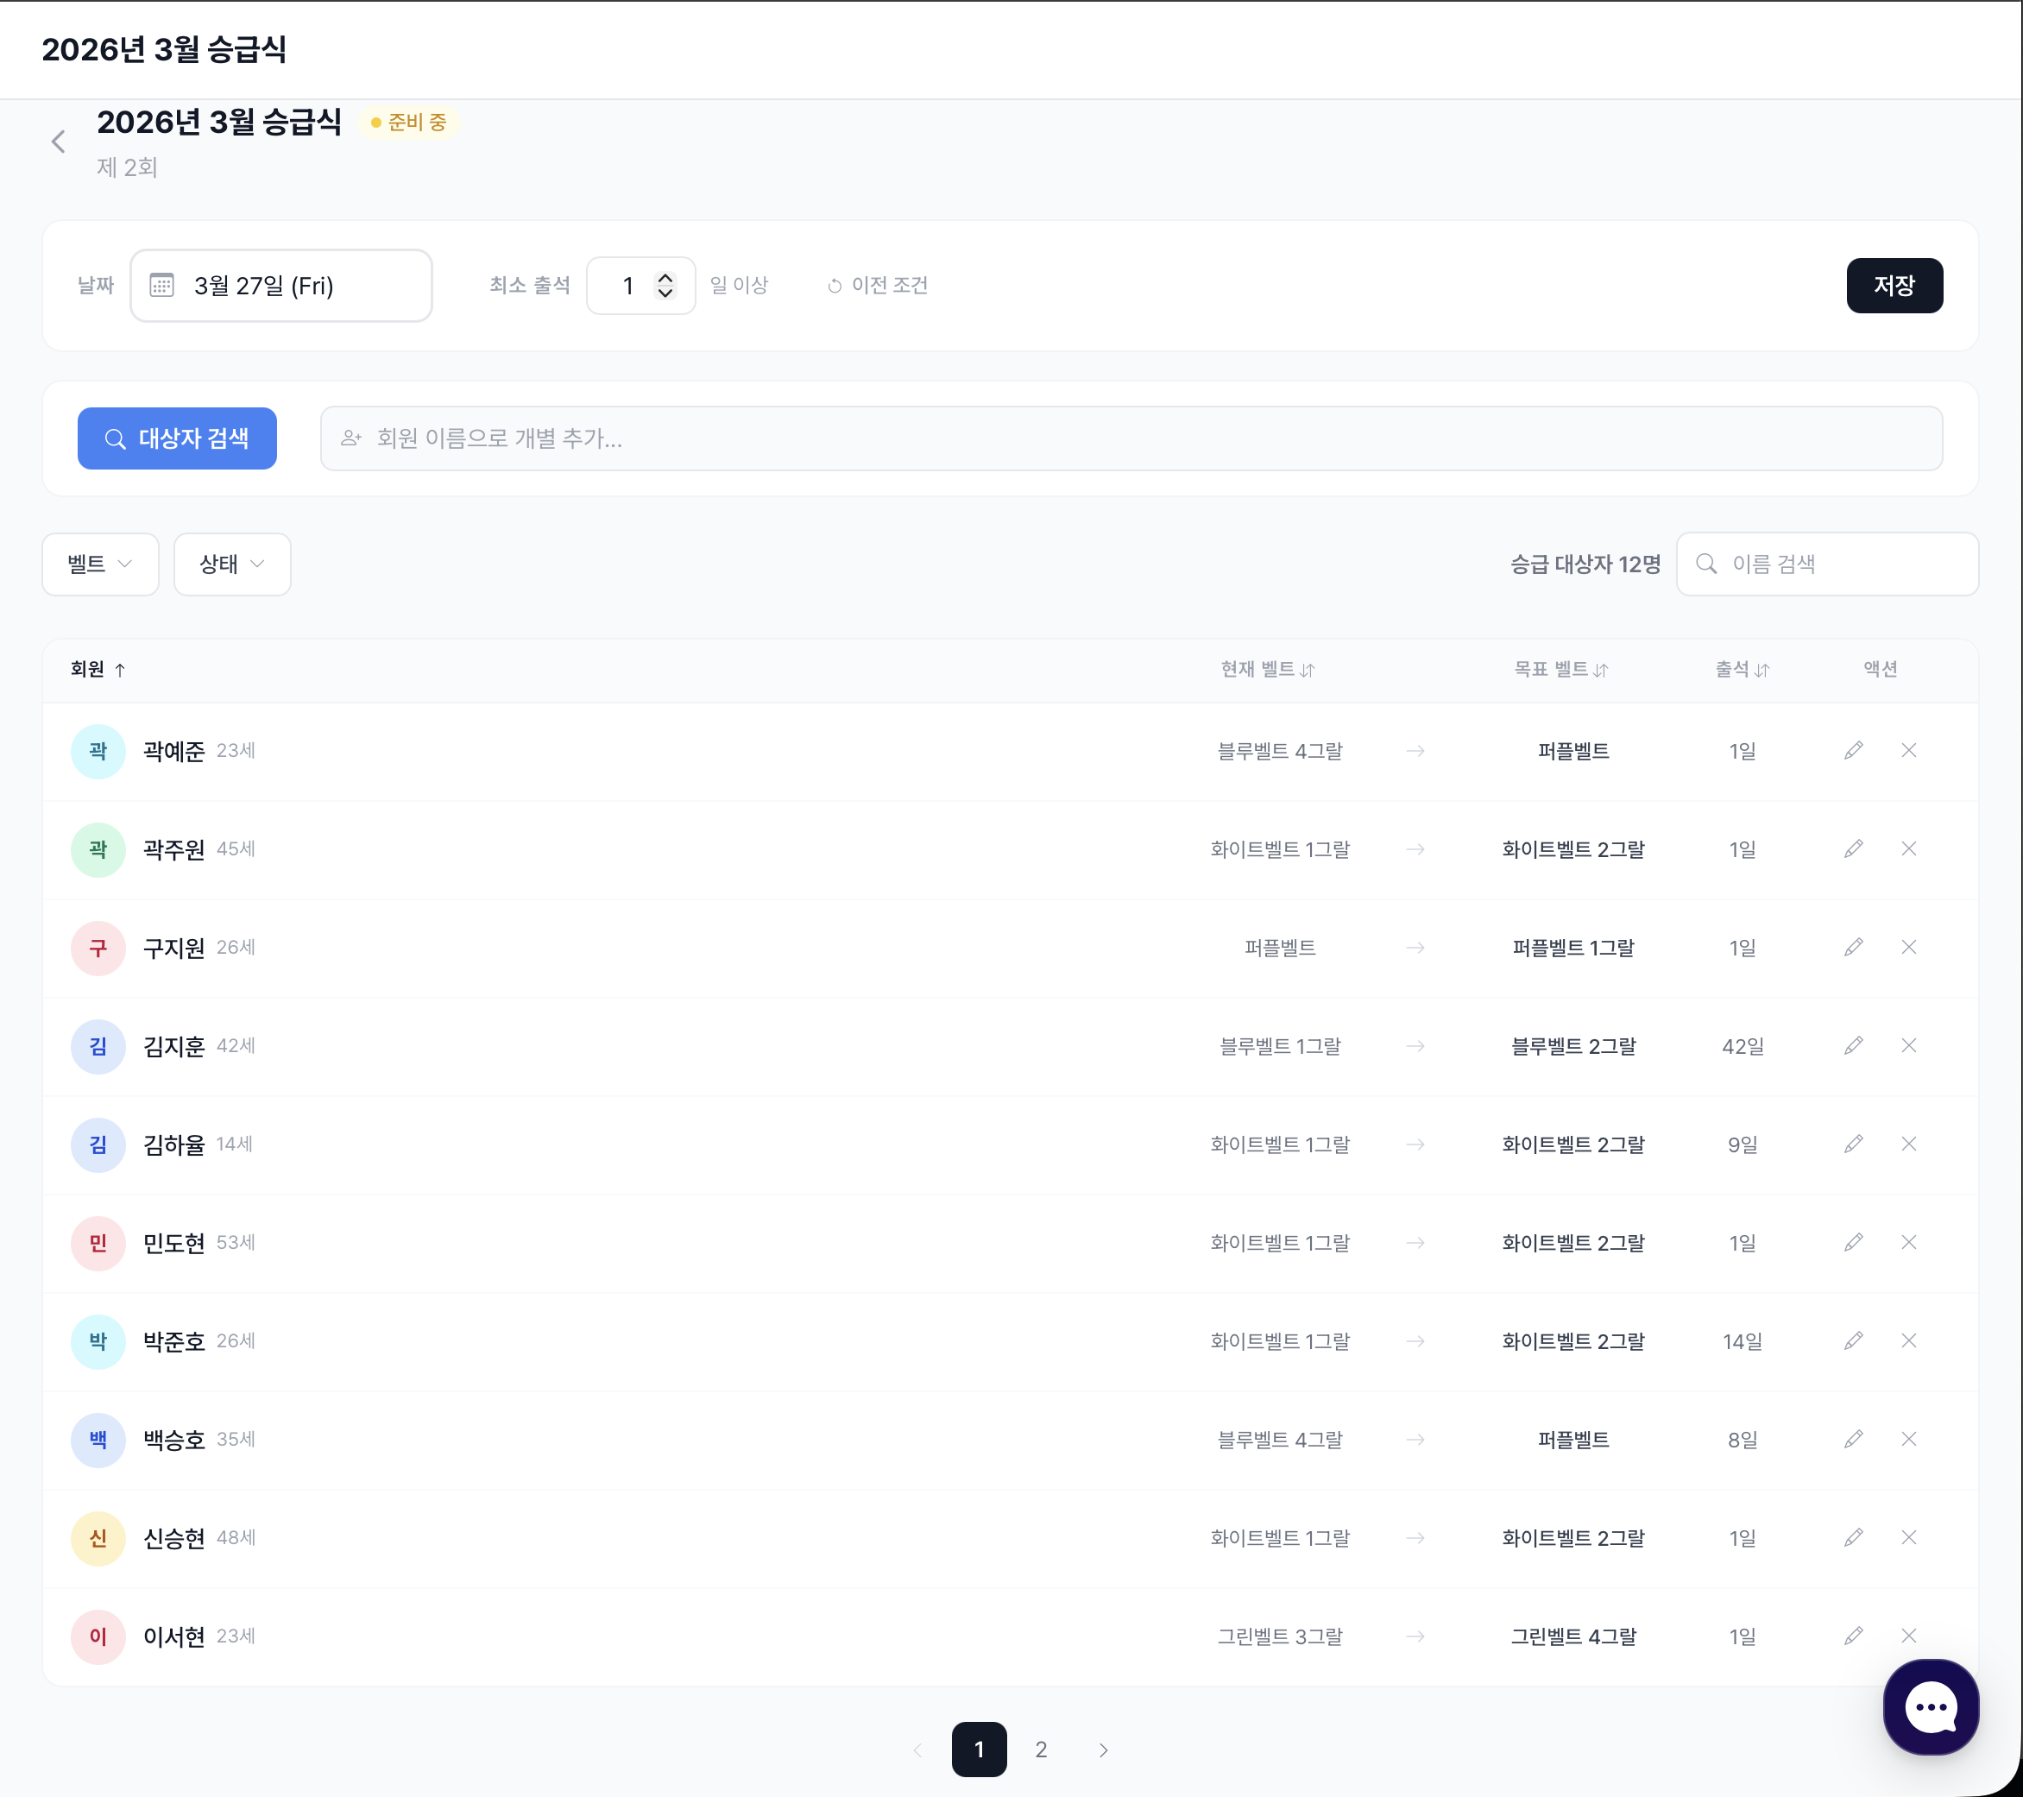Click edit pencil for 박준호 row
The image size is (2023, 1797).
1853,1340
